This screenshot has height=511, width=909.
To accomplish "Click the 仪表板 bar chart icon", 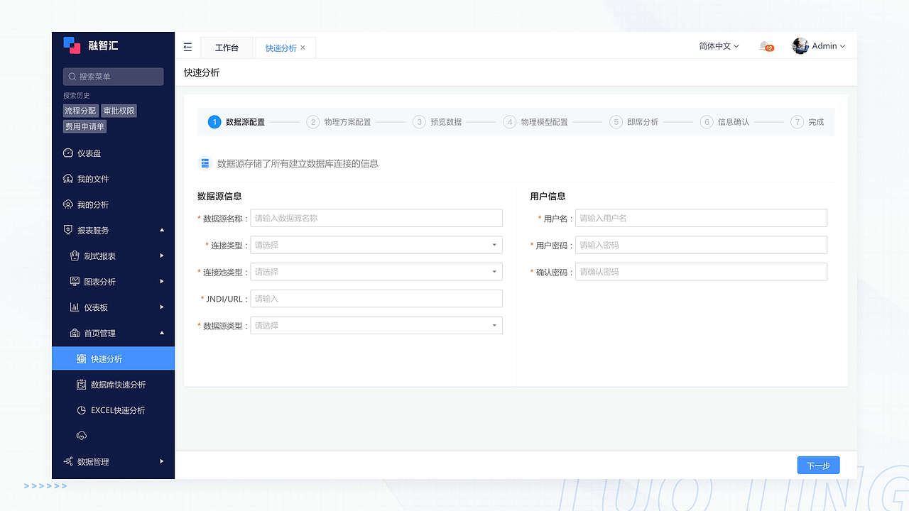I will pos(75,307).
